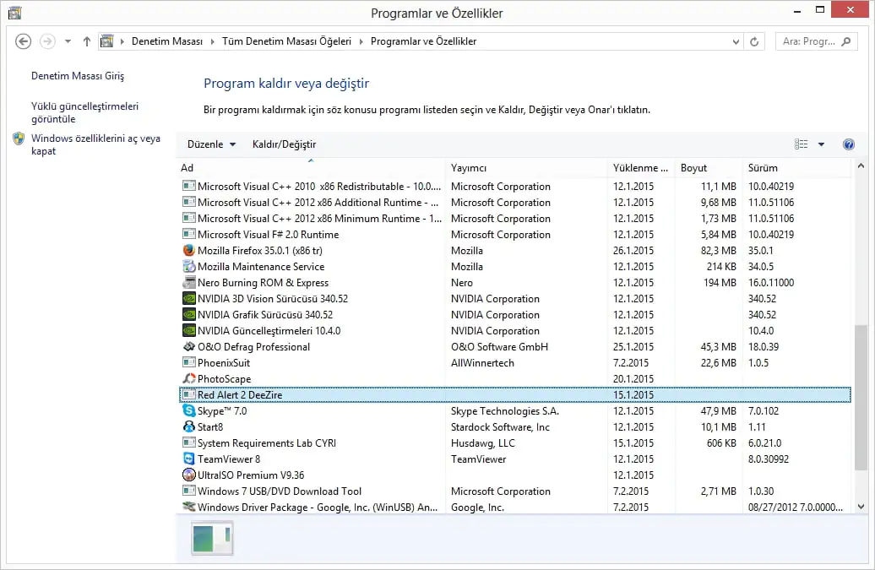Viewport: 875px width, 570px height.
Task: Click the Start8 program icon
Action: pyautogui.click(x=189, y=427)
